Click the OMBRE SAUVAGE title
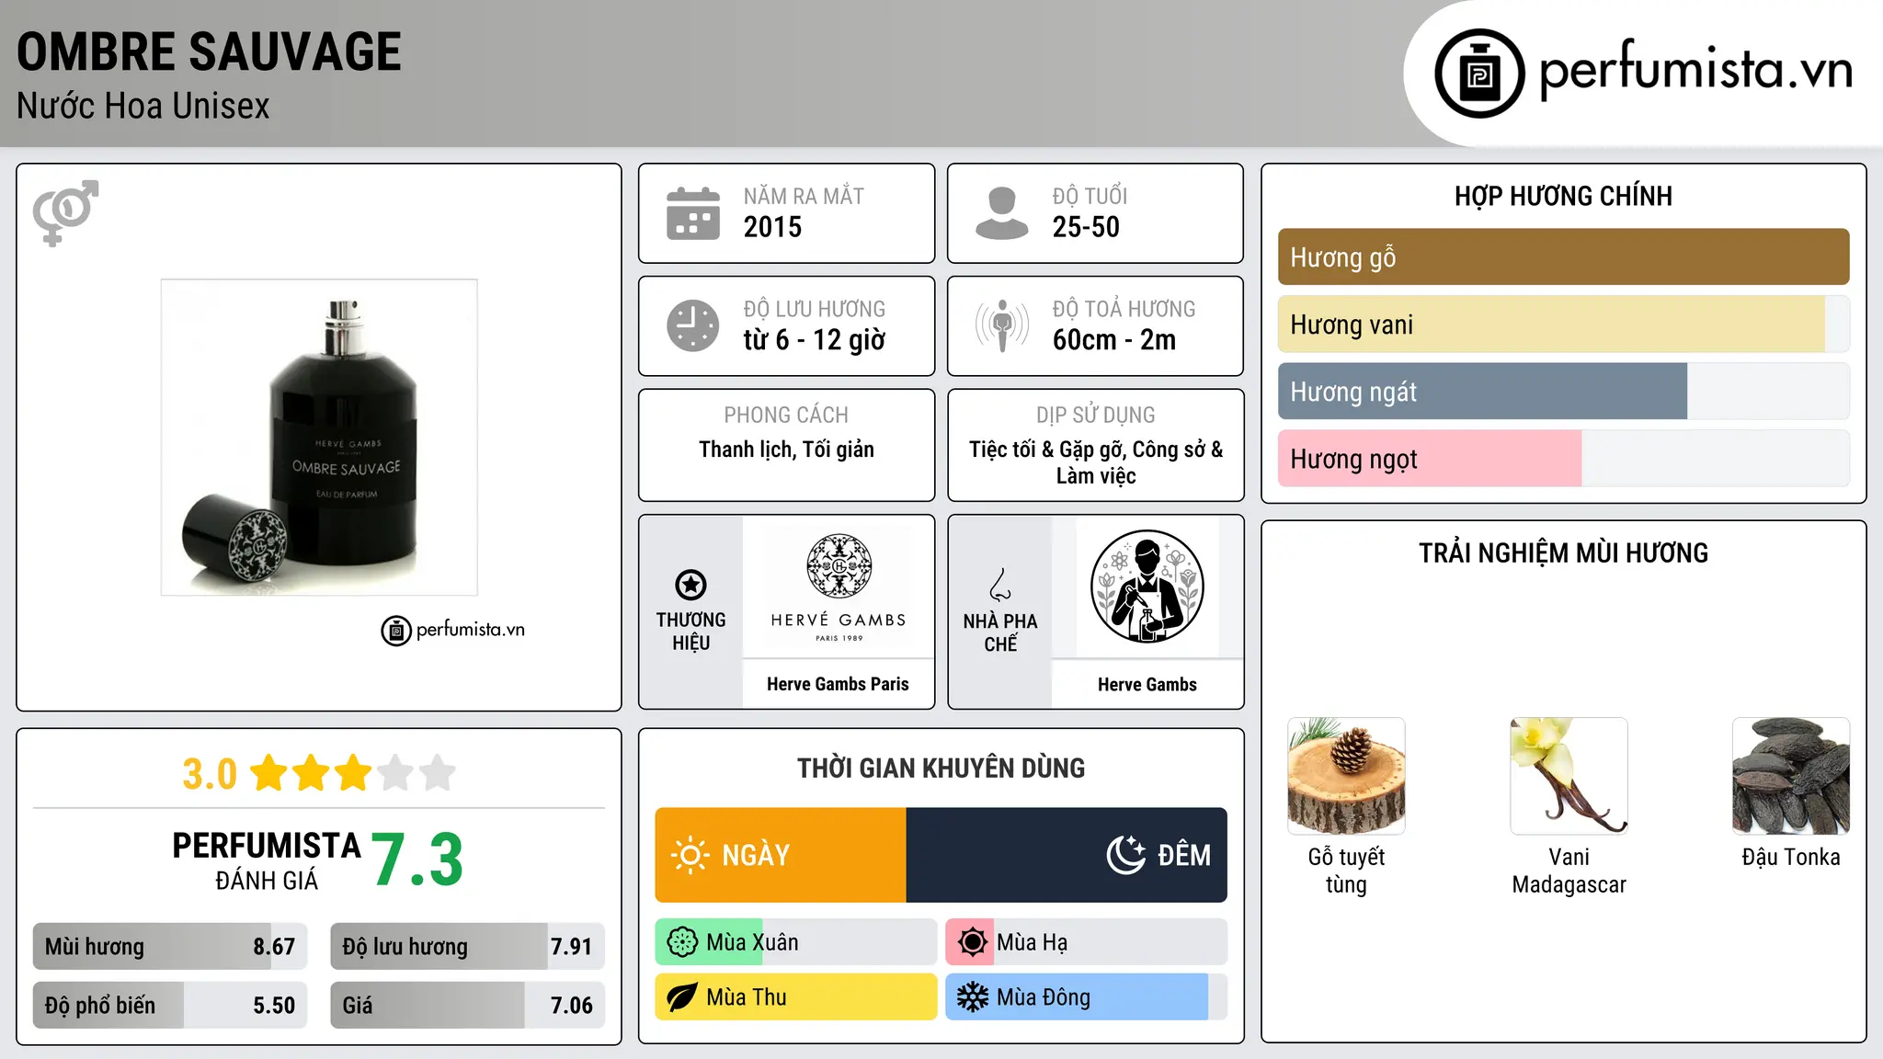This screenshot has width=1883, height=1059. 209,51
